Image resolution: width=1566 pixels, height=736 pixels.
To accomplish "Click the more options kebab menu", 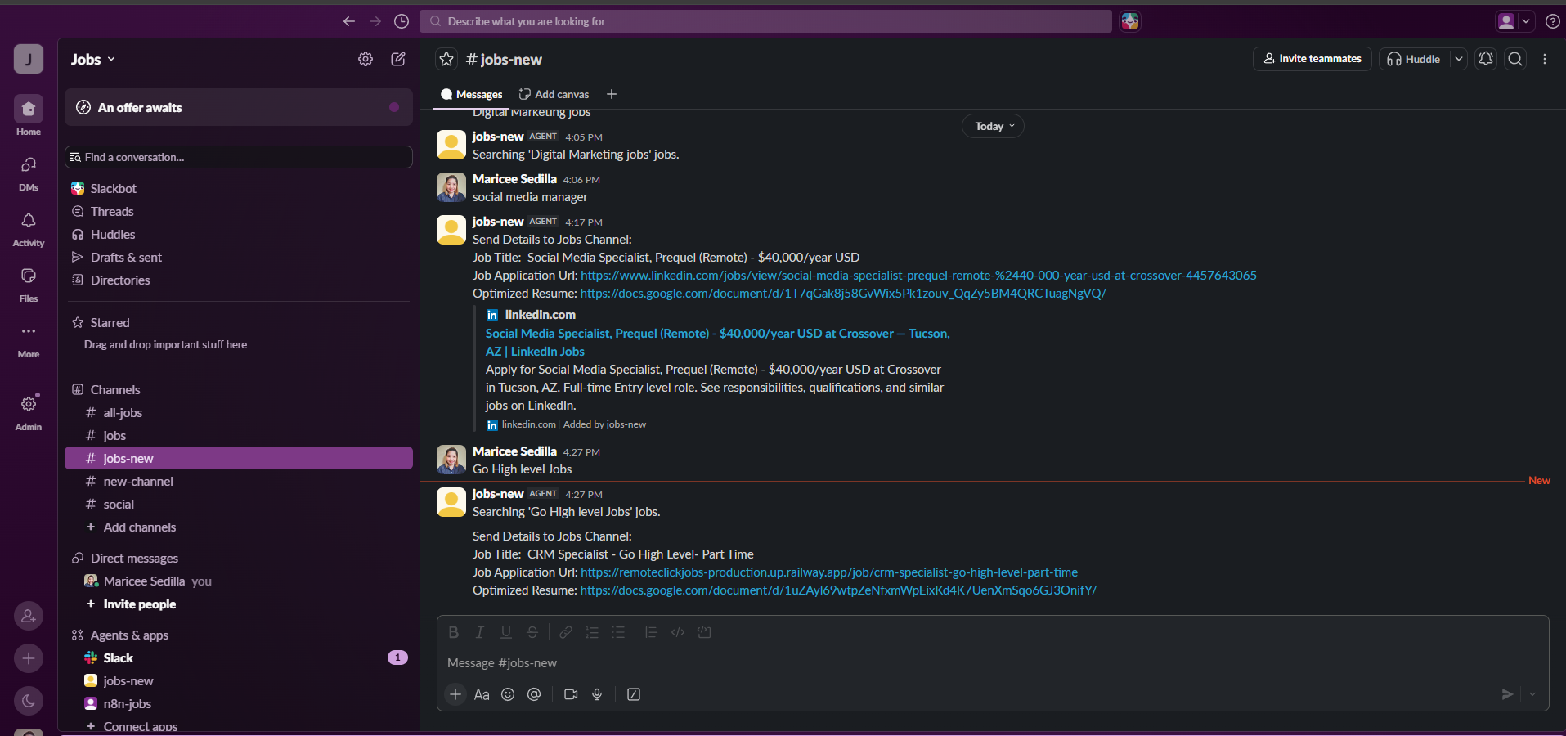I will coord(1545,59).
